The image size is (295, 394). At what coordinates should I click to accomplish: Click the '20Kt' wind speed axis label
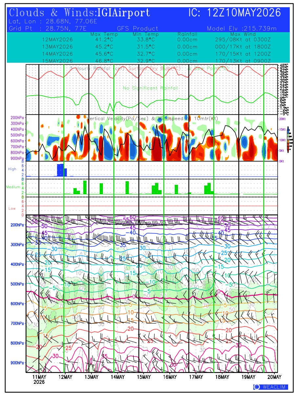point(283,119)
